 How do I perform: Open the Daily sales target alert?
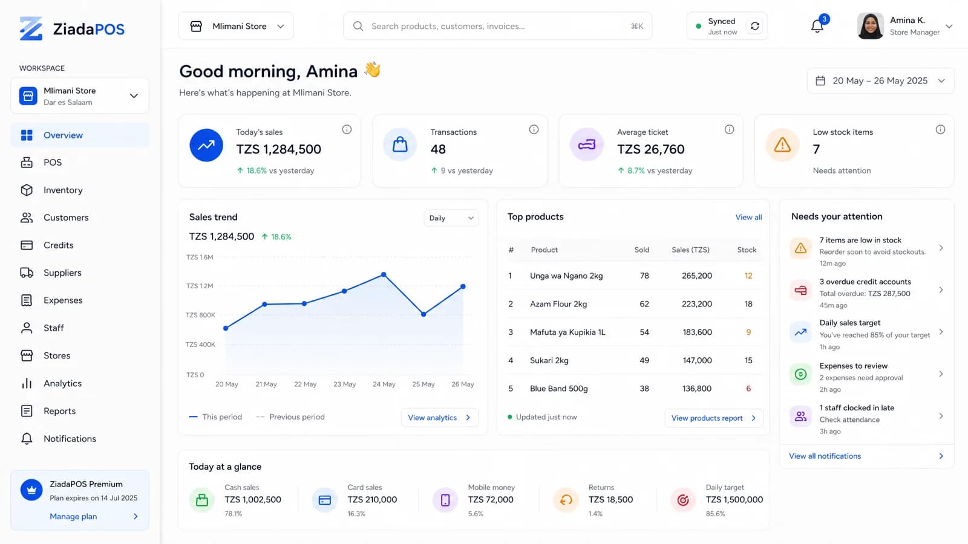pos(867,334)
